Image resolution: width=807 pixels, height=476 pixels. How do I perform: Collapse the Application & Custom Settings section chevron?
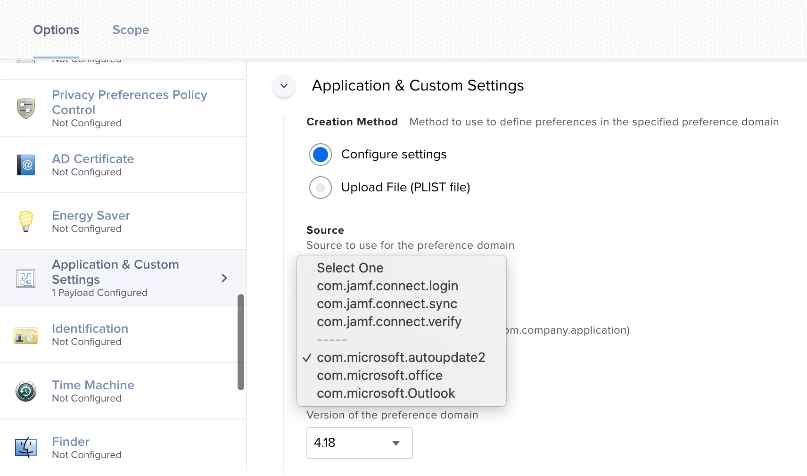[284, 86]
